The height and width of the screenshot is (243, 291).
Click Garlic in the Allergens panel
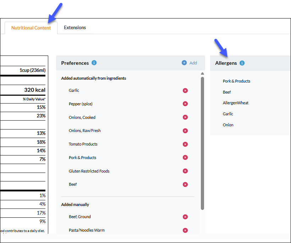[x=228, y=114]
